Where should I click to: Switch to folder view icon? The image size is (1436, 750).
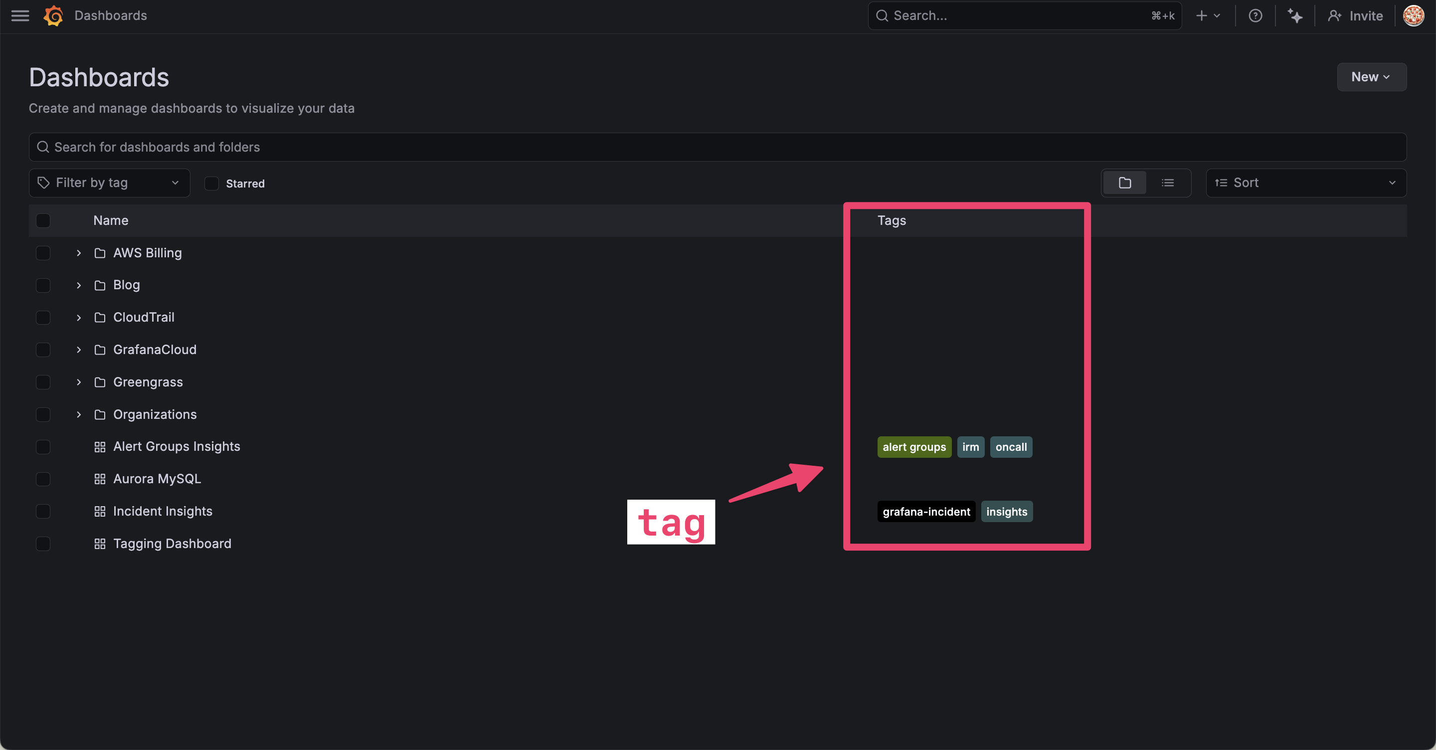tap(1124, 183)
